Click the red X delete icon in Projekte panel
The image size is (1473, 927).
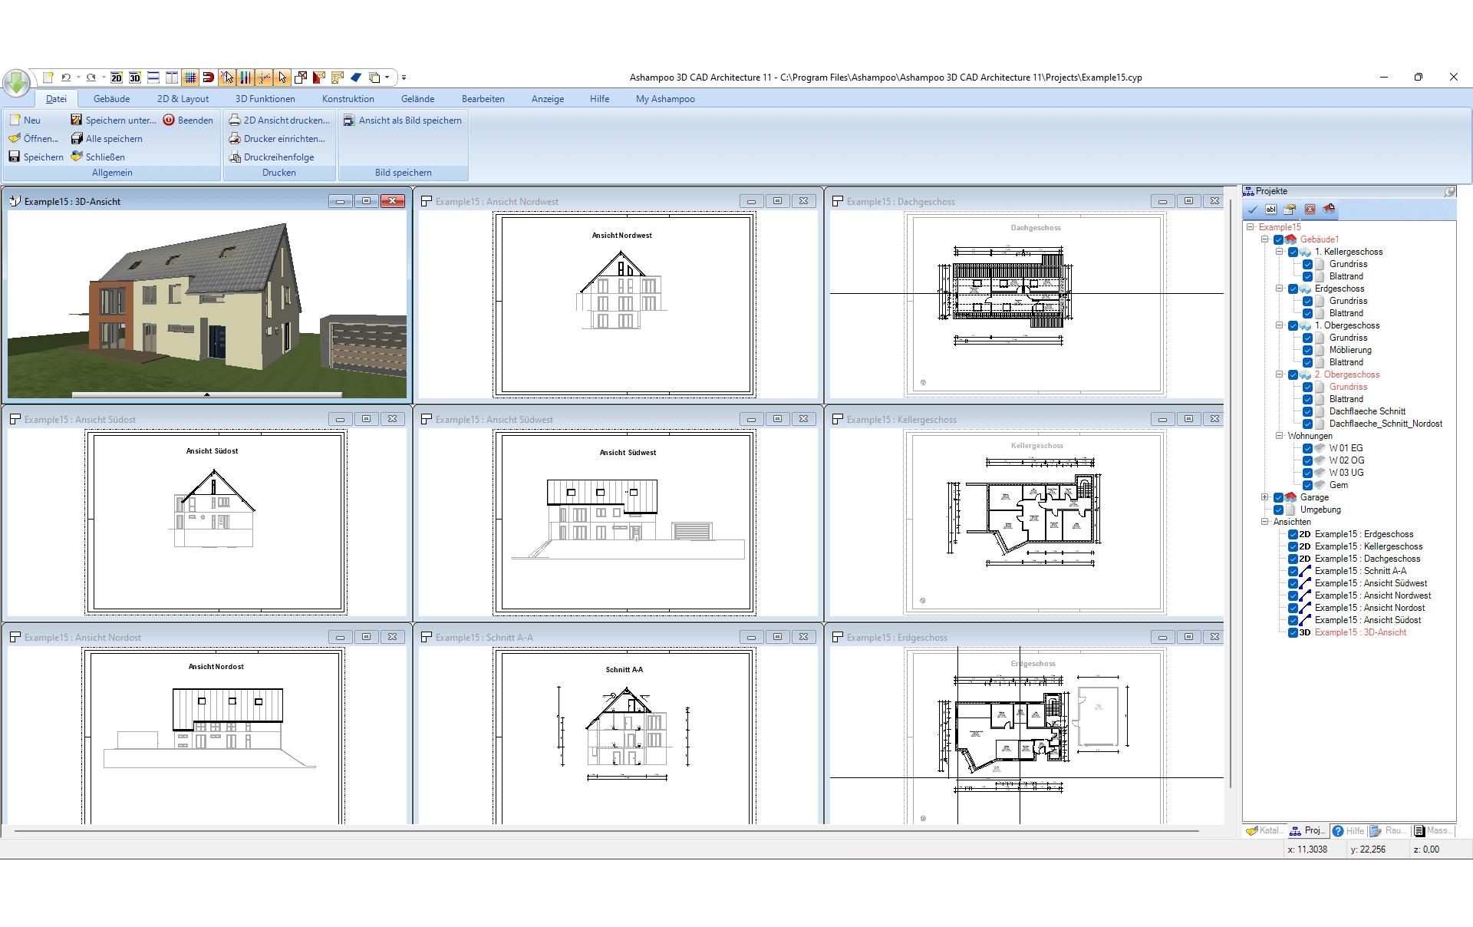(x=1310, y=209)
